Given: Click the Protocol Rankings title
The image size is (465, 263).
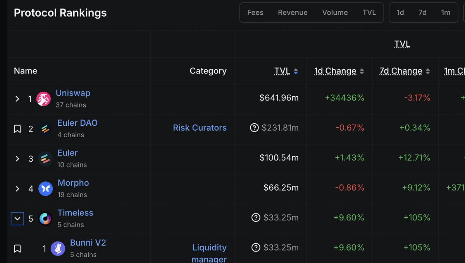Looking at the screenshot, I should tap(60, 13).
